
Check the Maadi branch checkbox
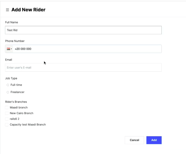[7, 107]
